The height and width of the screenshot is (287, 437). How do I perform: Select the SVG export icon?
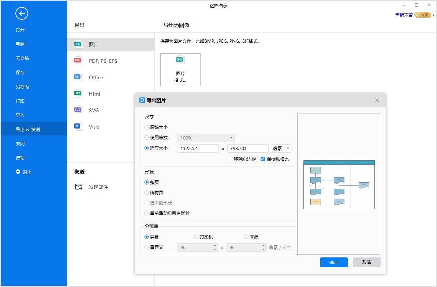click(x=78, y=110)
